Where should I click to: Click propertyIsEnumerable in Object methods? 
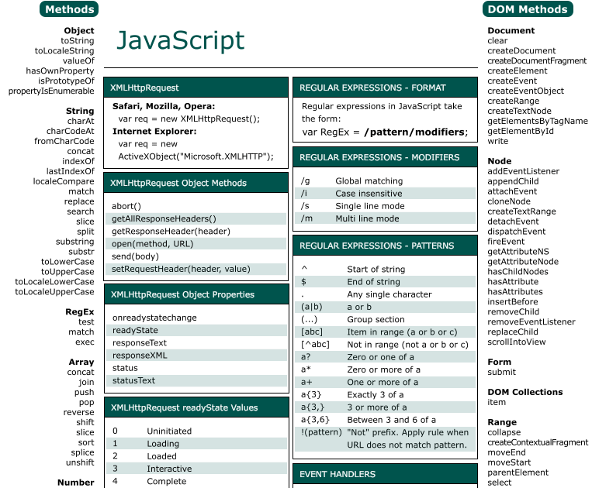[x=51, y=91]
